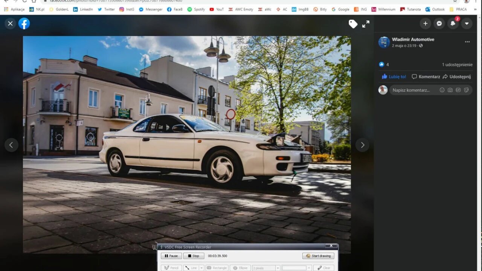Open Wladimir Automotive profile picture

(384, 42)
